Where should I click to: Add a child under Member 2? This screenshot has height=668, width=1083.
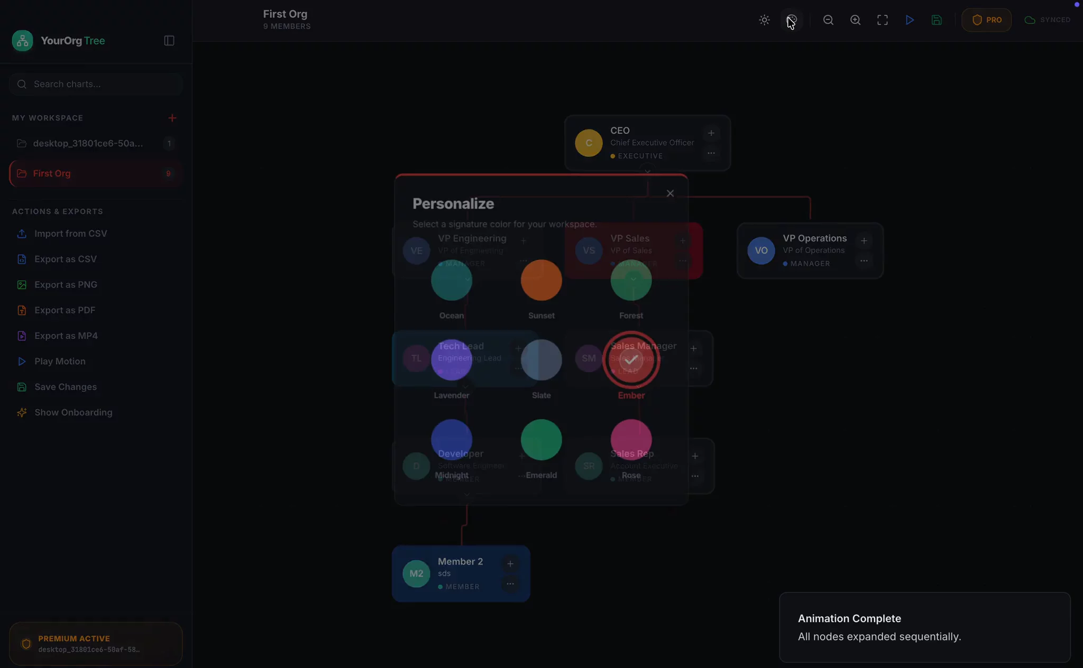510,564
